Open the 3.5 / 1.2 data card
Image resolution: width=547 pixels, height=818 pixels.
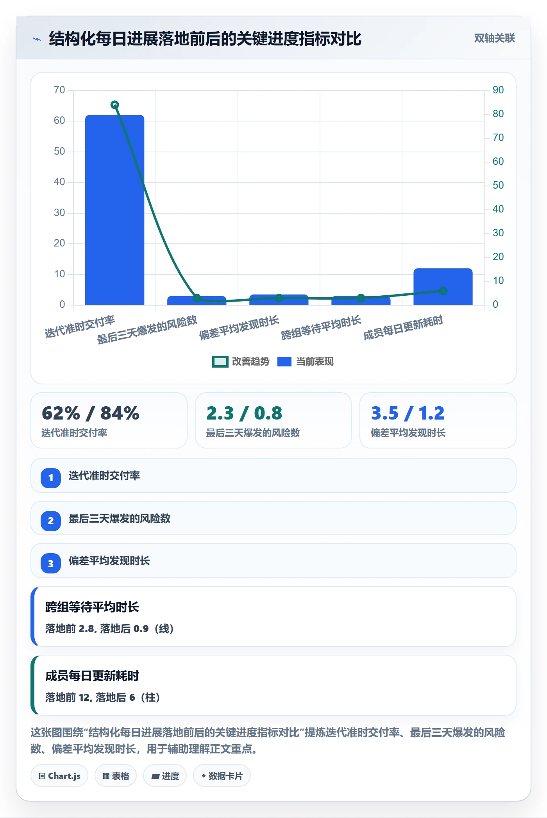click(438, 420)
